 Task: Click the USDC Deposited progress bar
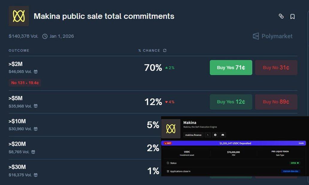point(234,143)
